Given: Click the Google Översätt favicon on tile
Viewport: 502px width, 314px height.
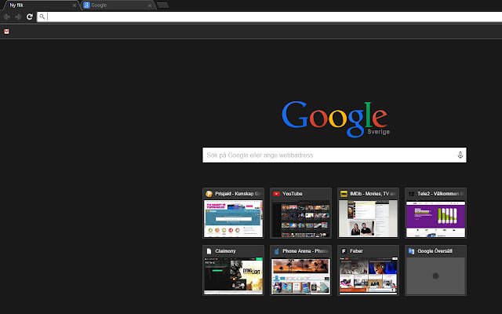Looking at the screenshot, I should coord(411,251).
